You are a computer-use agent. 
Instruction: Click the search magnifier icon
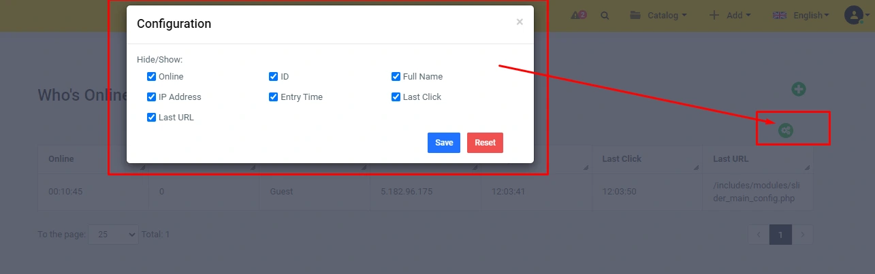click(605, 15)
